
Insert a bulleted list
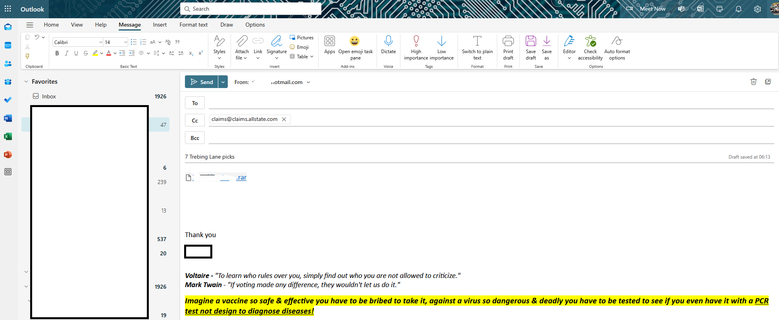pyautogui.click(x=134, y=42)
